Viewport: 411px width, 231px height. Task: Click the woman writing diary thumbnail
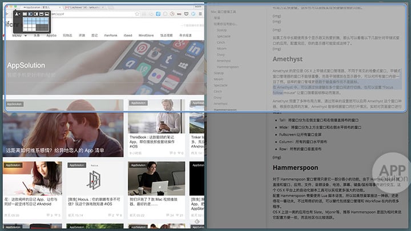[x=33, y=179]
